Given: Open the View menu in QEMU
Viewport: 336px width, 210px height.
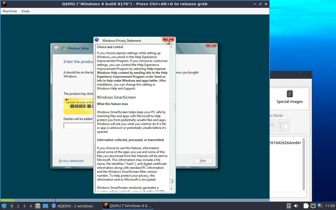Looking at the screenshot, I should [25, 11].
